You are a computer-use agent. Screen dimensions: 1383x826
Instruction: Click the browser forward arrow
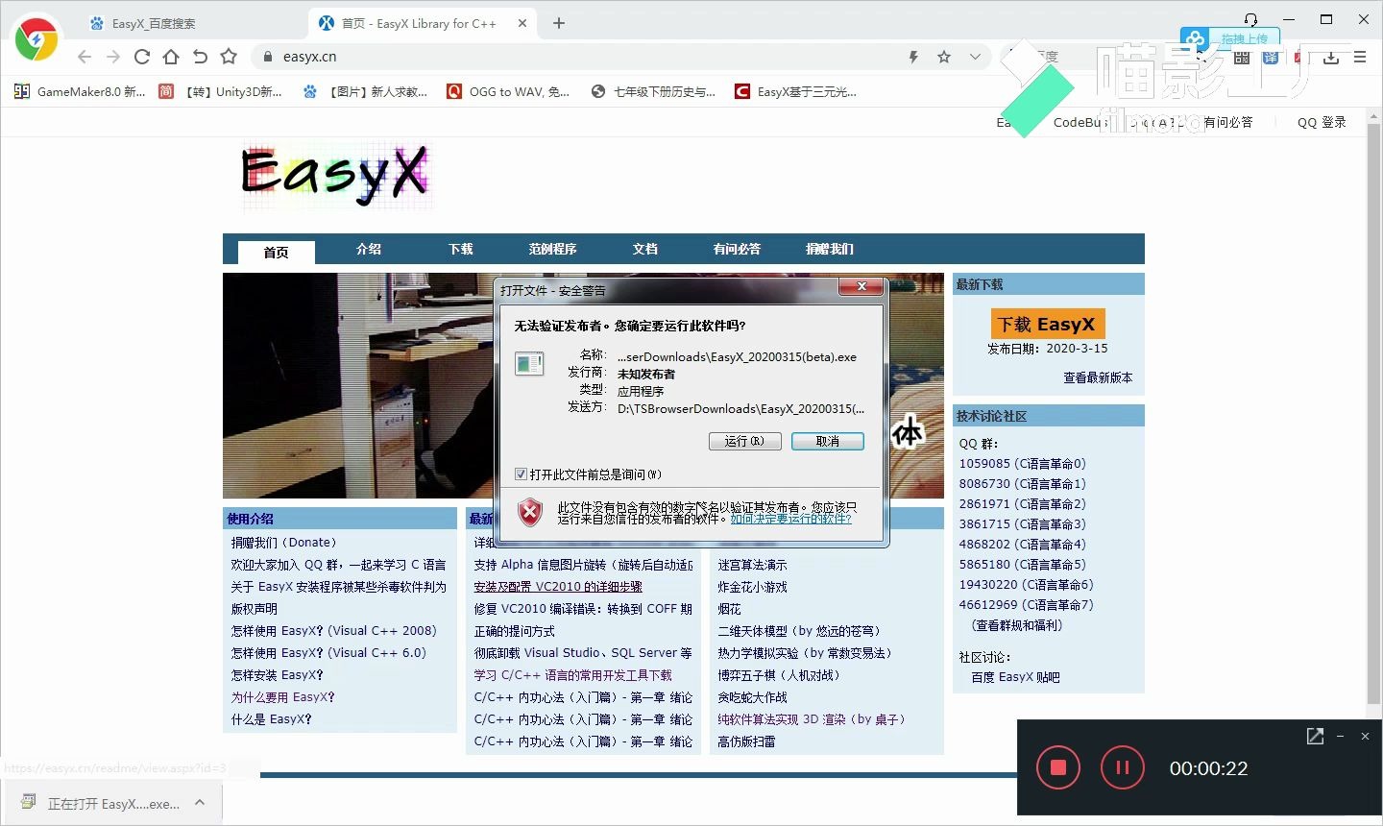(x=113, y=57)
